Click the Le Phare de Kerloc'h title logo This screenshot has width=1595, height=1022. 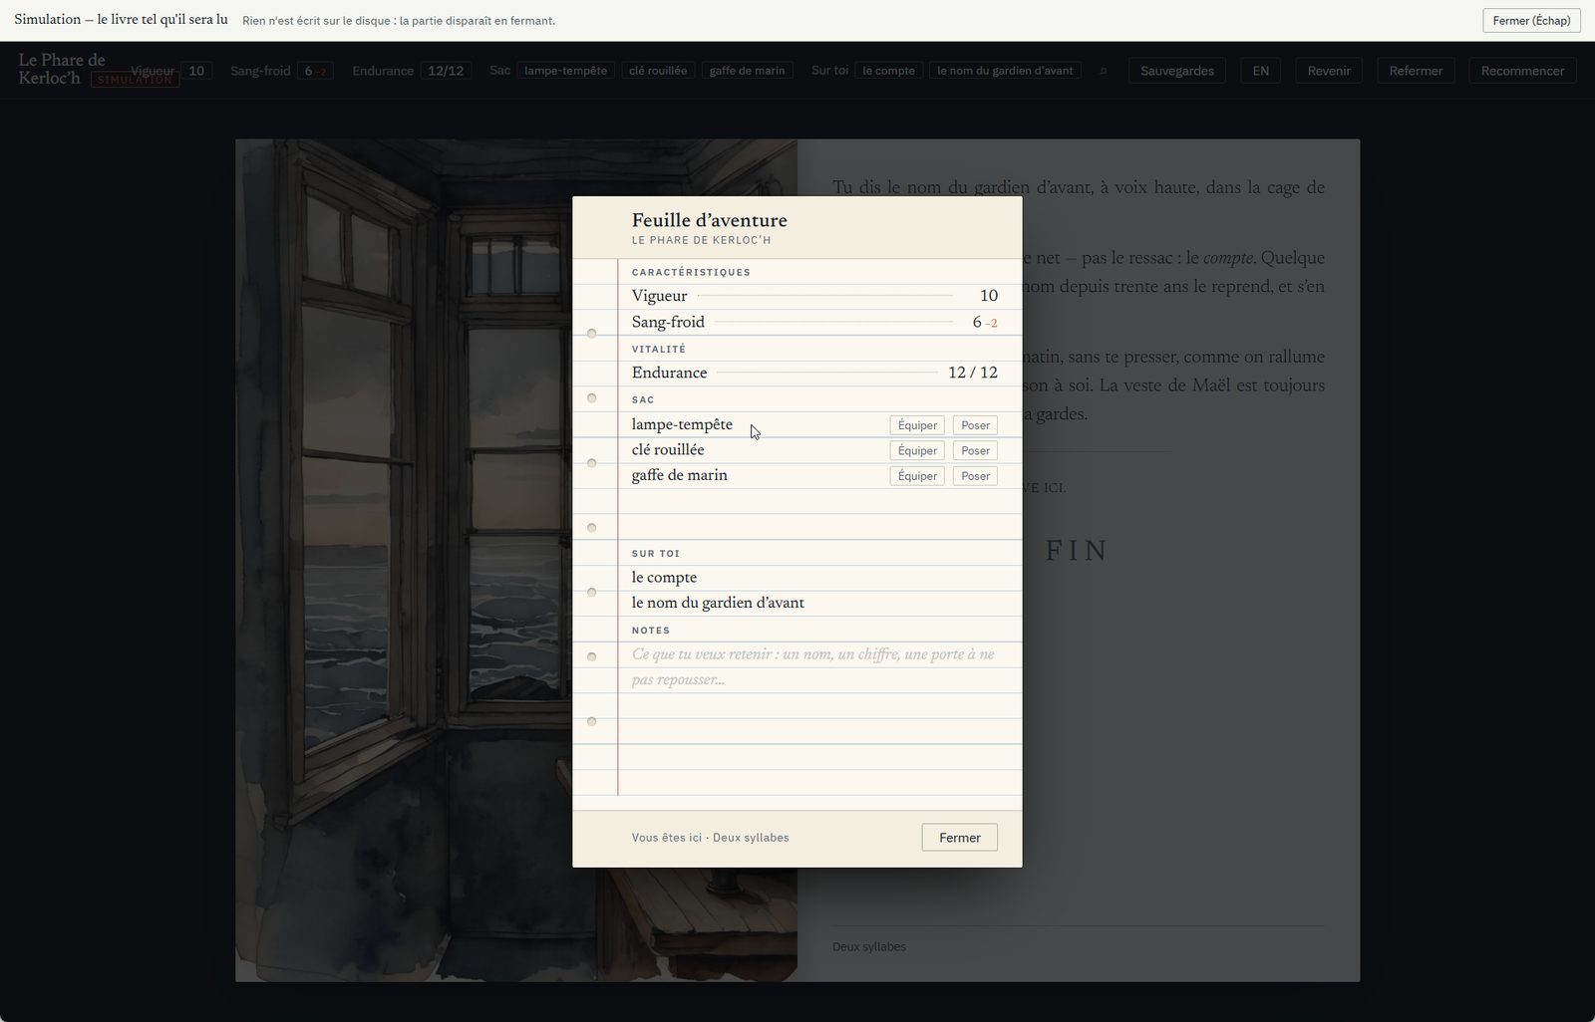[62, 69]
